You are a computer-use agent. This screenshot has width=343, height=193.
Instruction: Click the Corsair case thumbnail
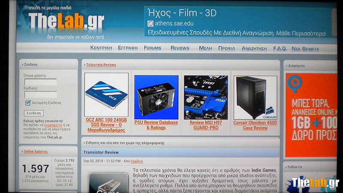tap(256, 98)
